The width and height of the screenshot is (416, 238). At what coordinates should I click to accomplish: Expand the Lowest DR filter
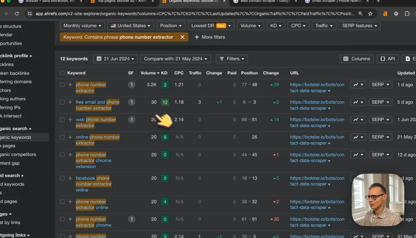(211, 26)
